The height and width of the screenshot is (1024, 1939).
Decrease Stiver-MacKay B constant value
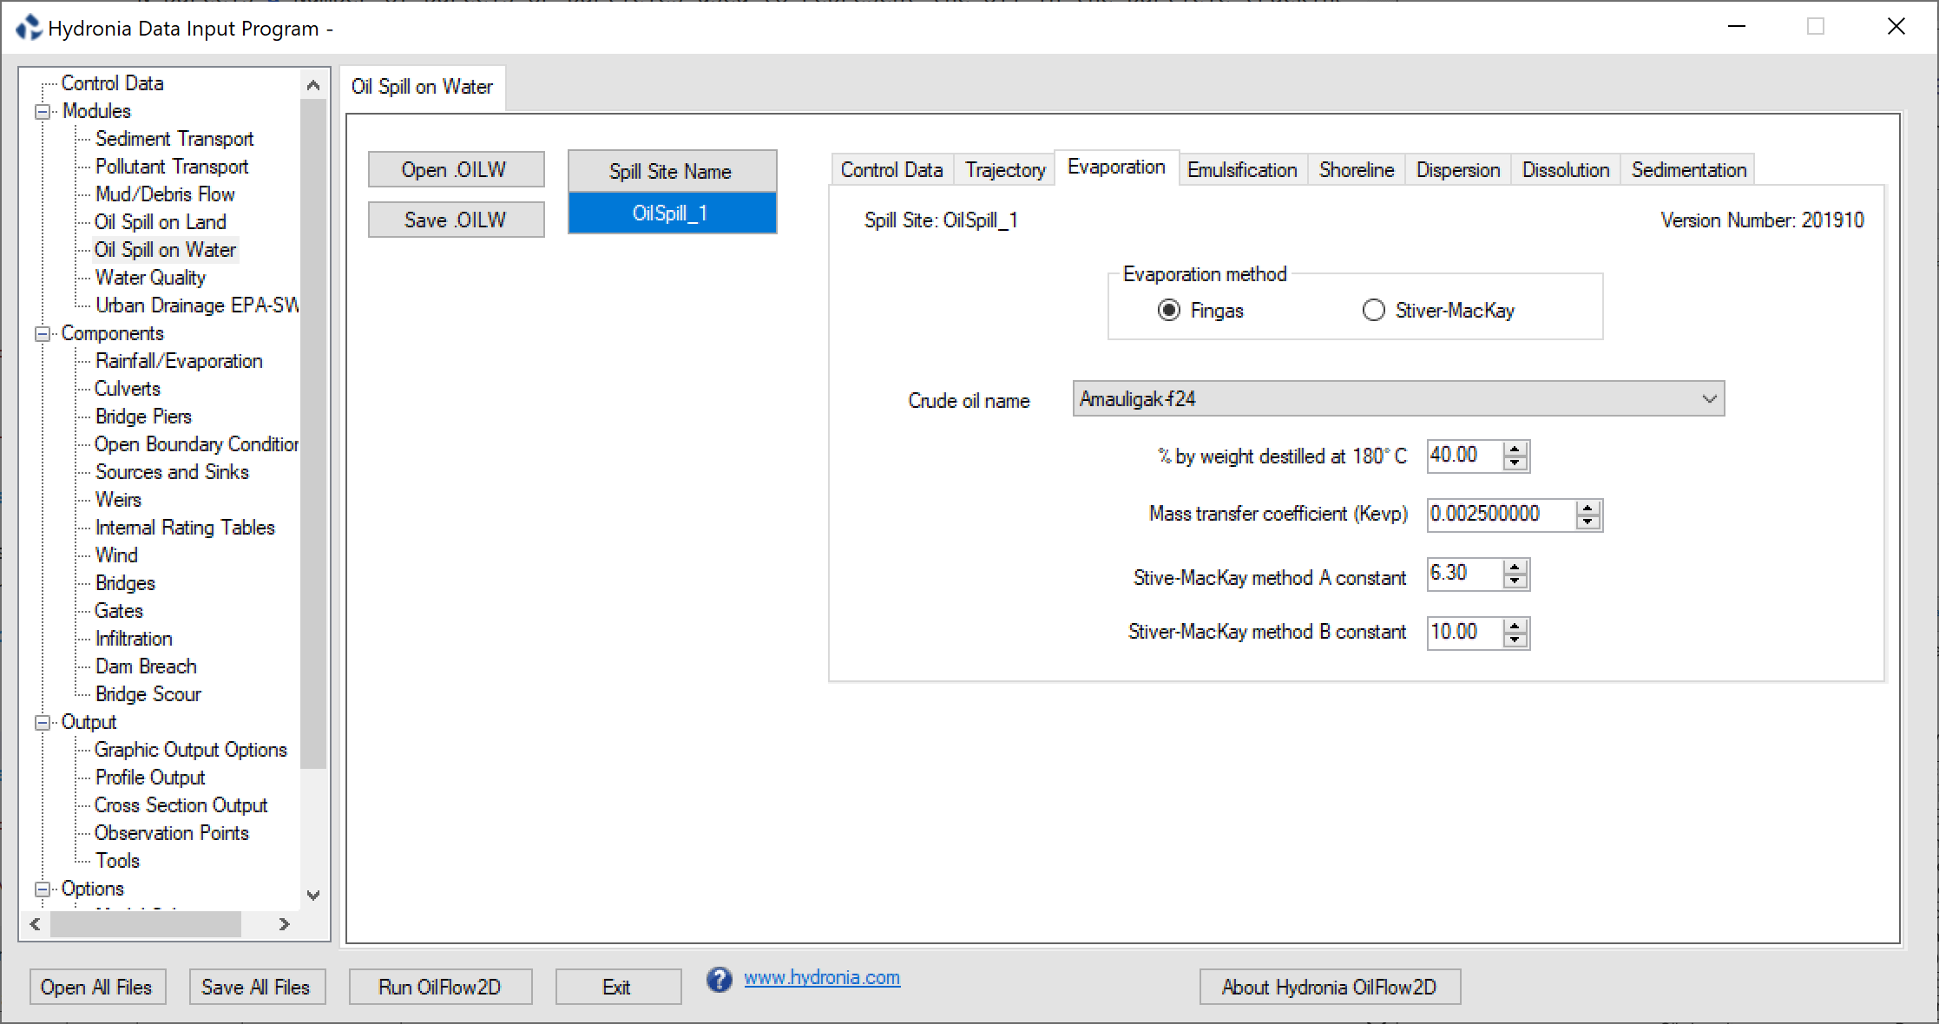[x=1515, y=640]
